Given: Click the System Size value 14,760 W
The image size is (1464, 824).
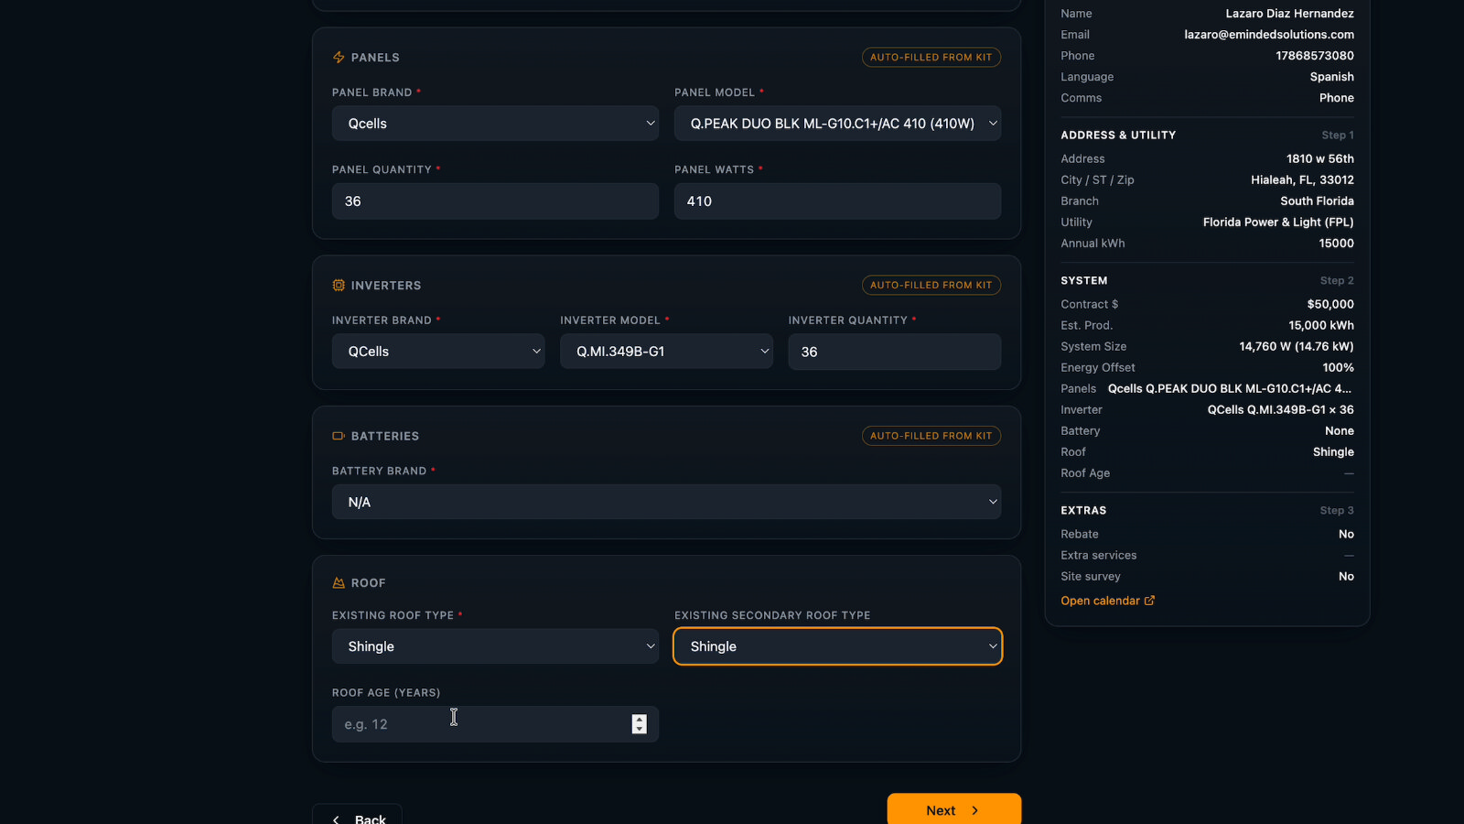Looking at the screenshot, I should [1297, 346].
